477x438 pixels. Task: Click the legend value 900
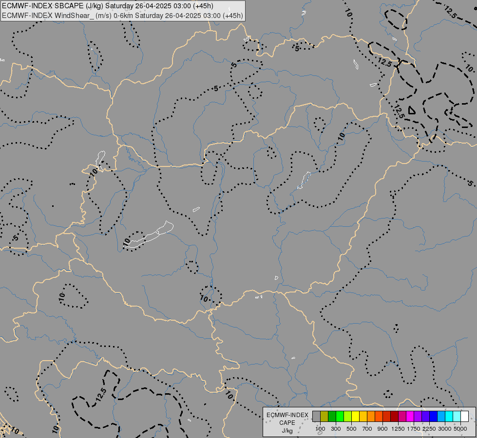pos(382,429)
